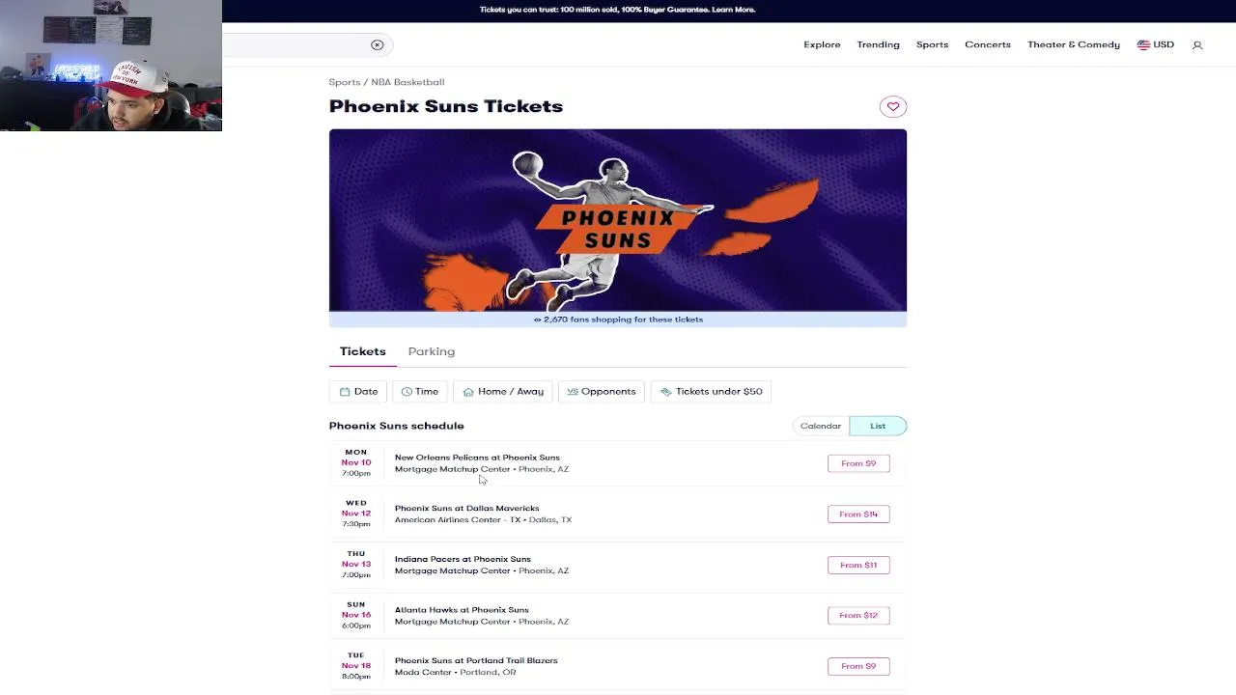Open the USD currency selector

(x=1156, y=44)
